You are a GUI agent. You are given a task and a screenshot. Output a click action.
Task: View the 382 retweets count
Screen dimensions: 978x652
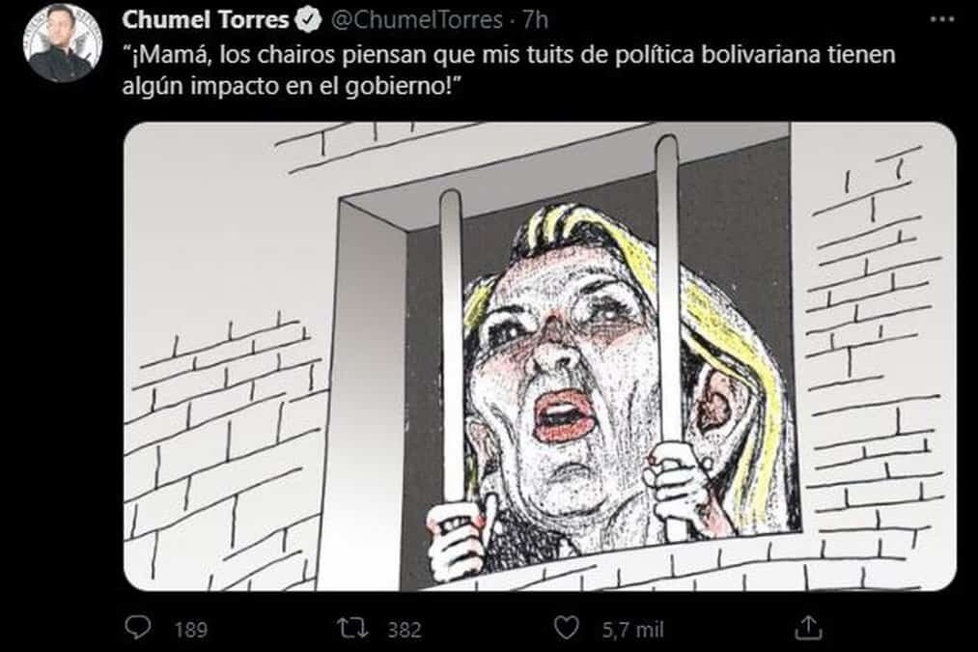point(405,630)
